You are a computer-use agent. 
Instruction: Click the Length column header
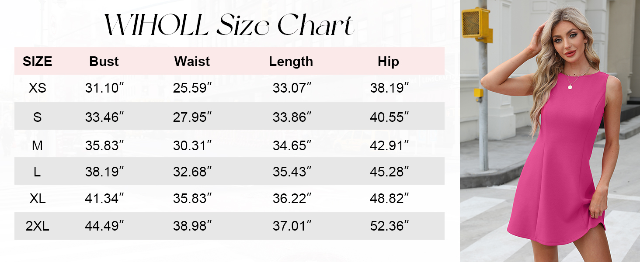(x=291, y=62)
